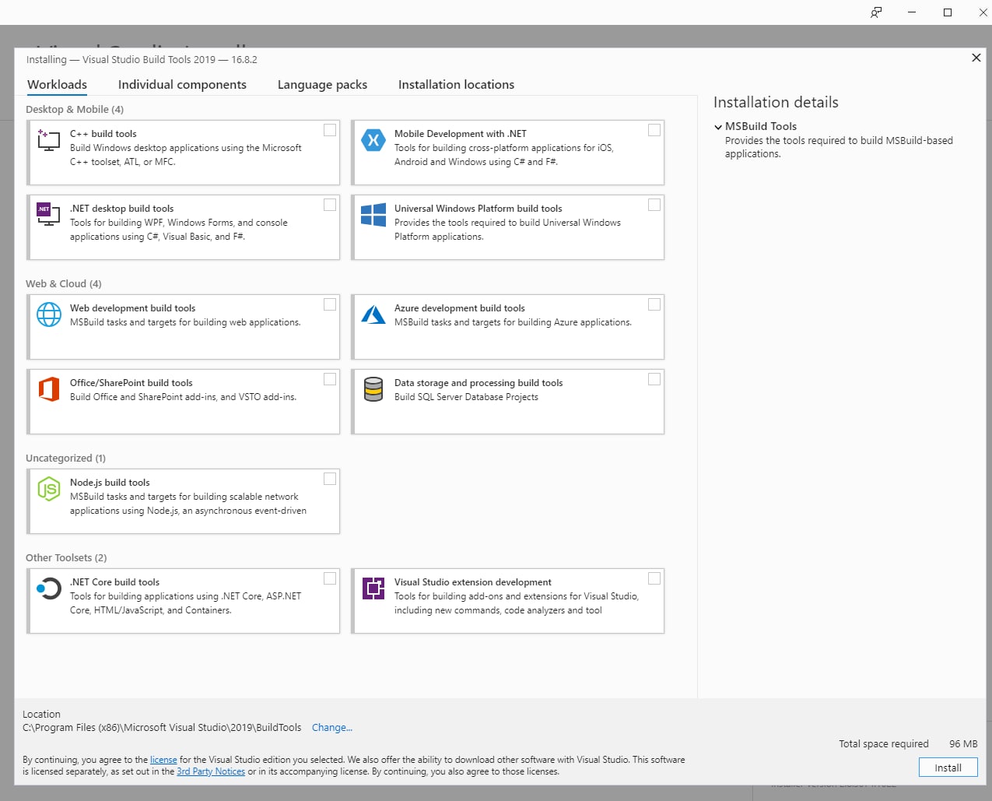Click the Azure development logo icon
Viewport: 992px width, 801px height.
point(373,314)
